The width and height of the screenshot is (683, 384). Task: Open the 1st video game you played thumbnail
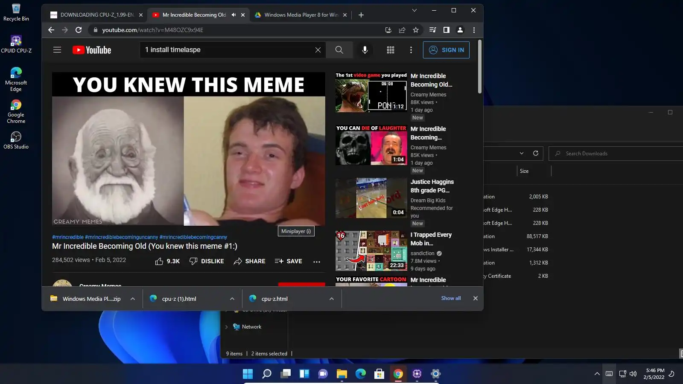coord(371,92)
